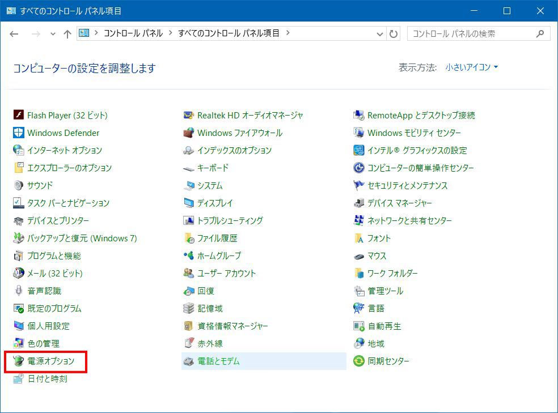Open the ワーク フォルダー link
Screen dimensions: 558x413
[392, 273]
